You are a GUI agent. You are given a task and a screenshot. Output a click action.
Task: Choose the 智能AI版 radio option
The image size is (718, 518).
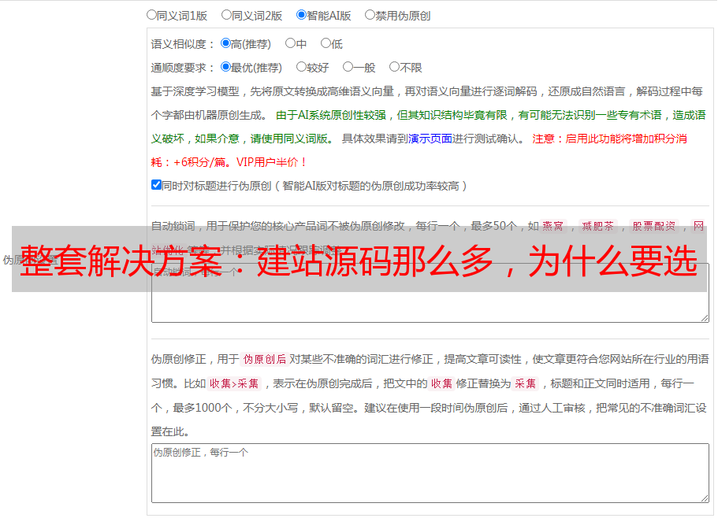tap(301, 15)
